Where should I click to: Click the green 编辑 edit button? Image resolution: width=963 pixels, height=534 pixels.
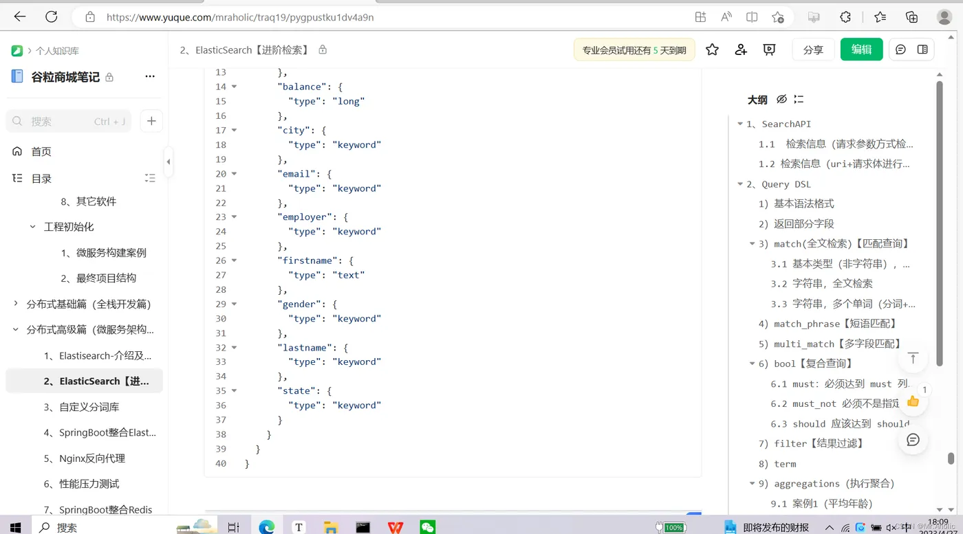861,49
